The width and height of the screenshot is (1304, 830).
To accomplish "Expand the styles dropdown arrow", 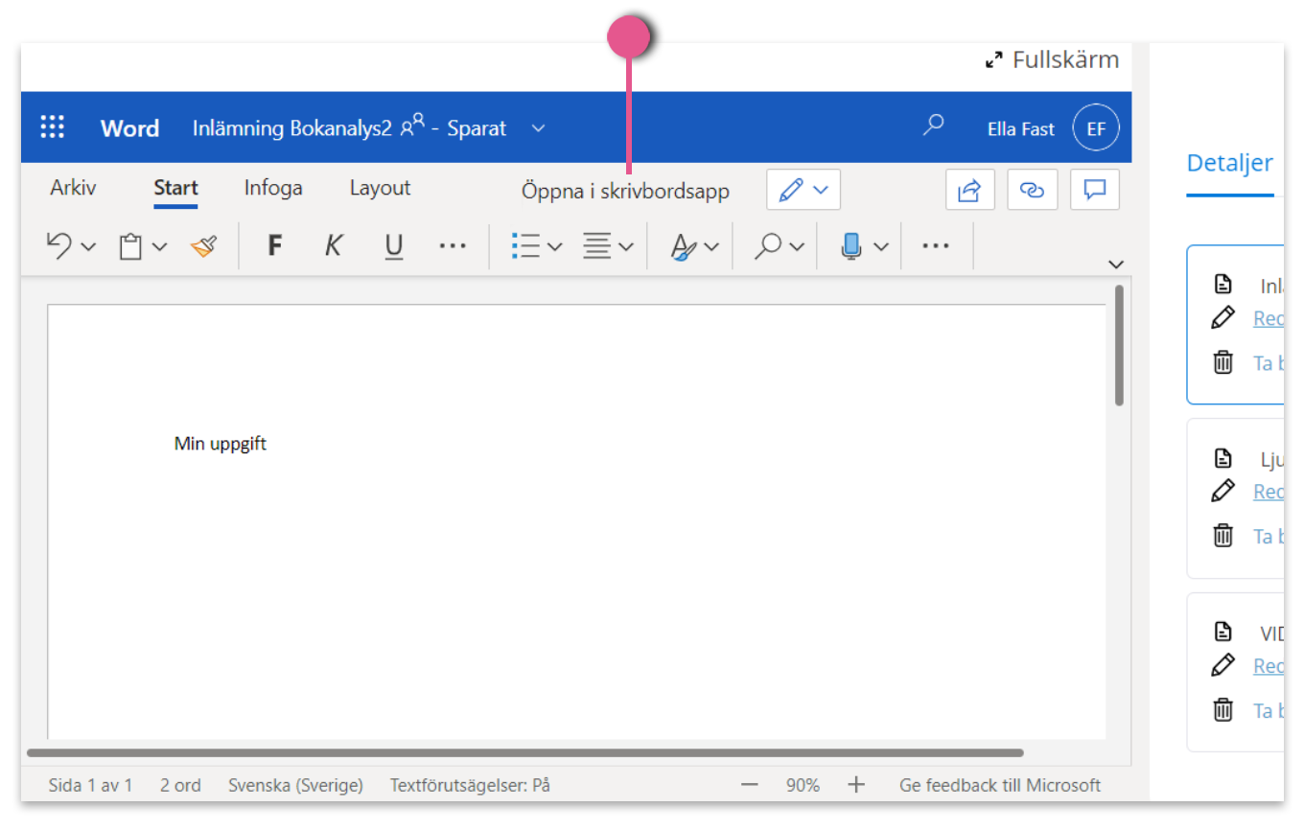I will point(710,247).
